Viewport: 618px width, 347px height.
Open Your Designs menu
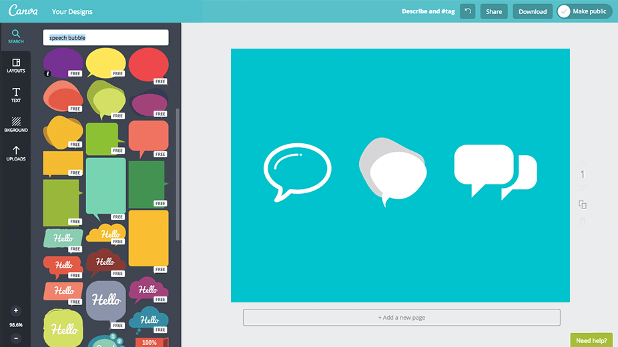pyautogui.click(x=72, y=12)
